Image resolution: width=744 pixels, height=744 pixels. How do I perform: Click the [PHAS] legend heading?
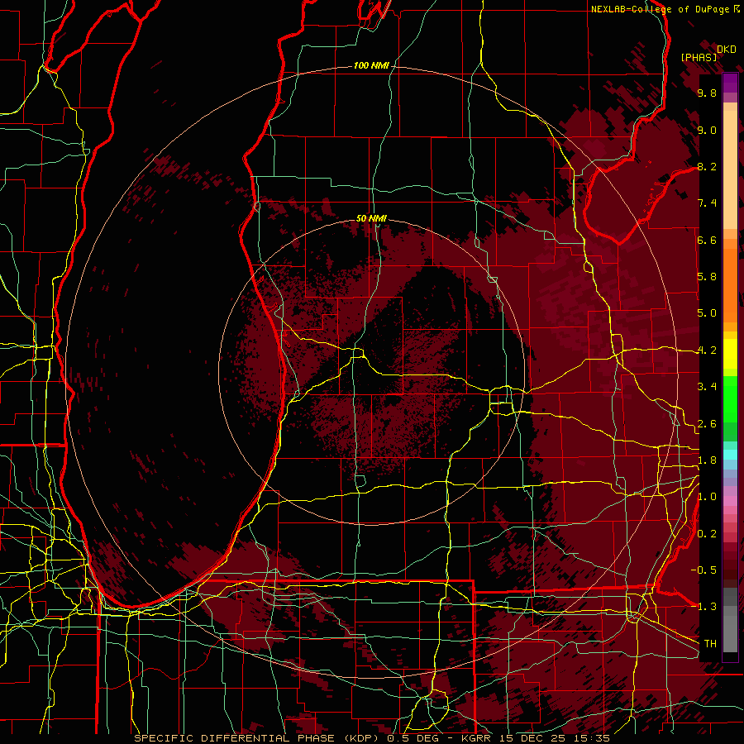coord(699,57)
